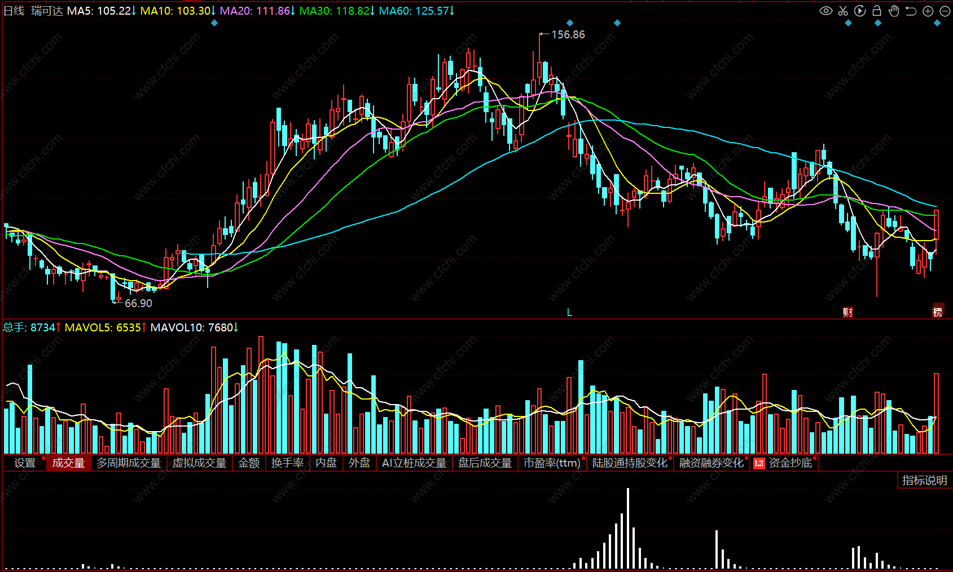Image resolution: width=953 pixels, height=572 pixels.
Task: Select the hand pan tool
Action: (894, 11)
